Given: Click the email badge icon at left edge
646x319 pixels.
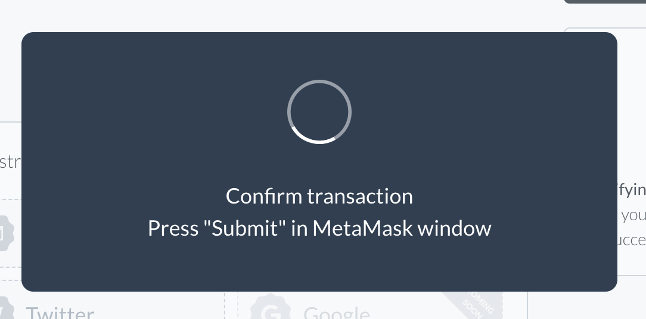Looking at the screenshot, I should [x=6, y=233].
